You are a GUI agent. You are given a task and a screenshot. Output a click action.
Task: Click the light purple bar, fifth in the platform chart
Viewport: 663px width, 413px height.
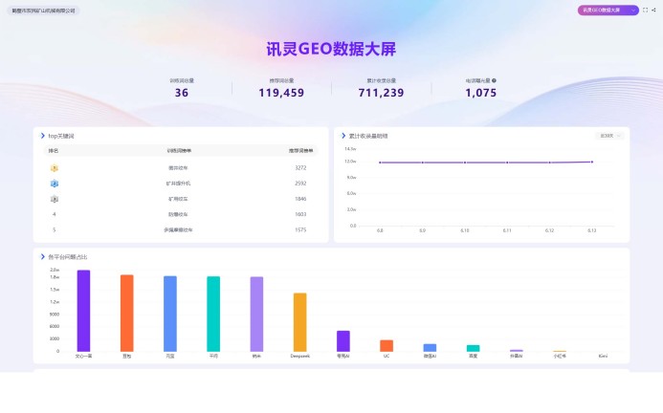256,315
